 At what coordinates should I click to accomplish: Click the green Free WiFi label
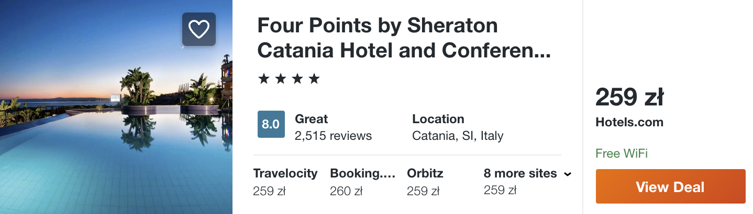click(622, 153)
